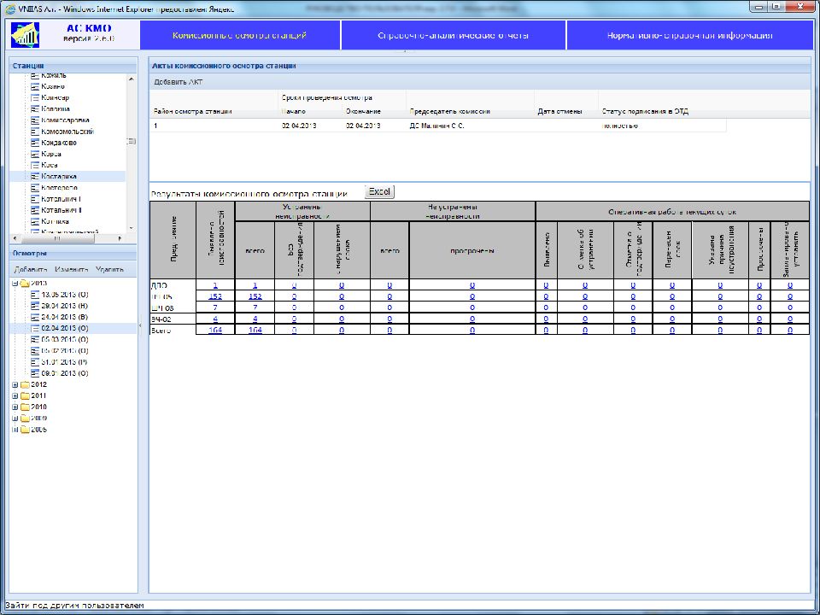Select the Котельнич I station icon
This screenshot has height=615, width=820.
tap(35, 199)
